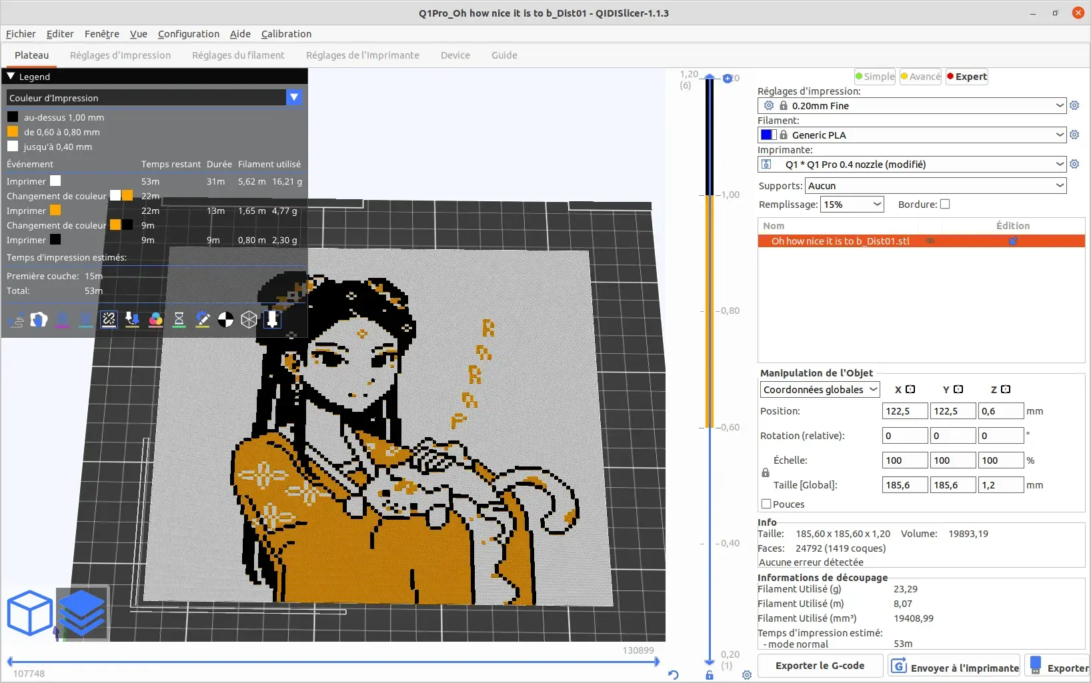Switch to Guide tab
1091x683 pixels.
point(504,55)
